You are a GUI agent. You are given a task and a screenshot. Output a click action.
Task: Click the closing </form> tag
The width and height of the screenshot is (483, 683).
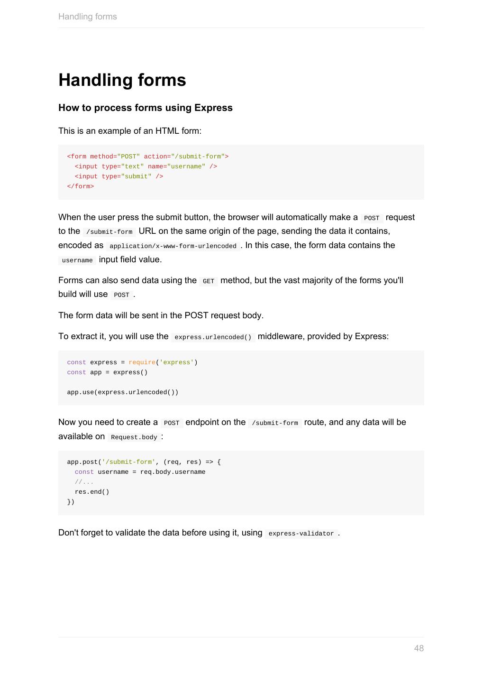(x=81, y=186)
